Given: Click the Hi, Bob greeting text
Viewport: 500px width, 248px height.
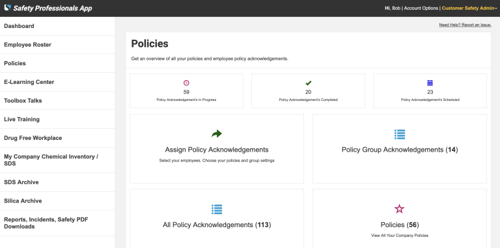Looking at the screenshot, I should (393, 8).
